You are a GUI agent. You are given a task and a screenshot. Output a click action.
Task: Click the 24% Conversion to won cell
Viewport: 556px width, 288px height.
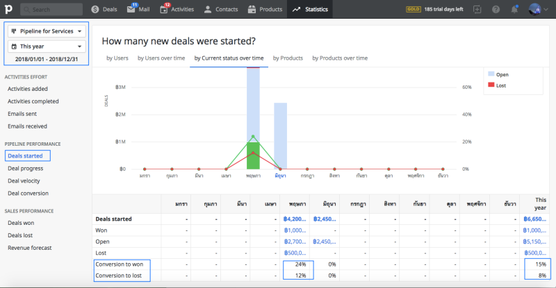coord(300,264)
